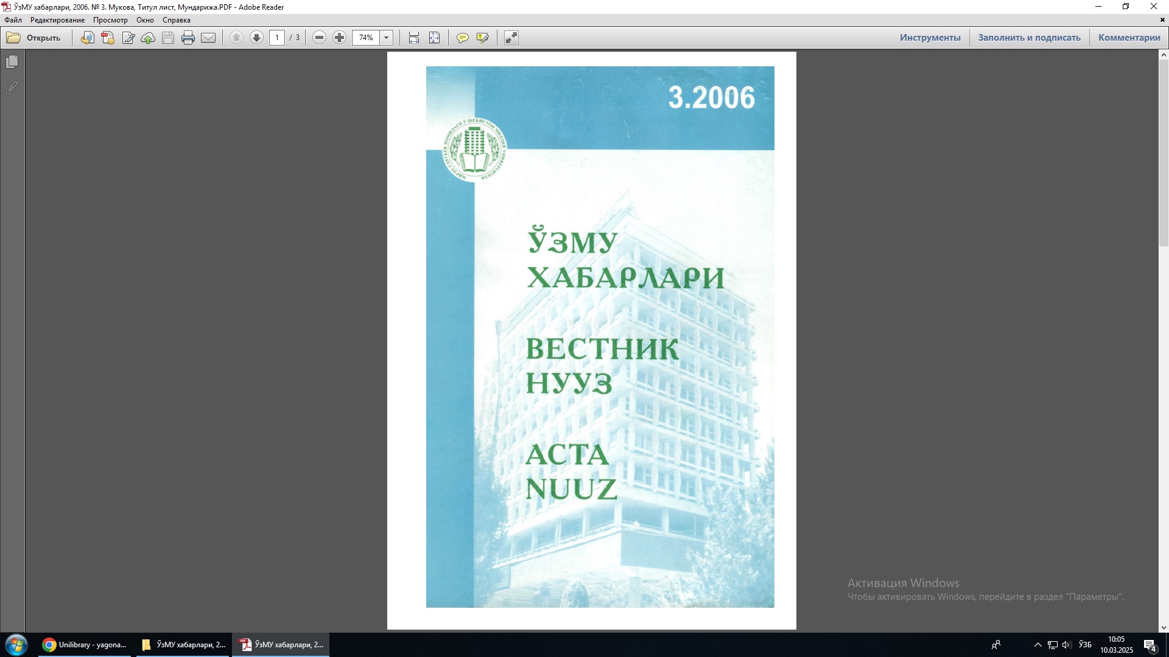The height and width of the screenshot is (657, 1169).
Task: Click the convert file to PDF online icon
Action: (88, 38)
